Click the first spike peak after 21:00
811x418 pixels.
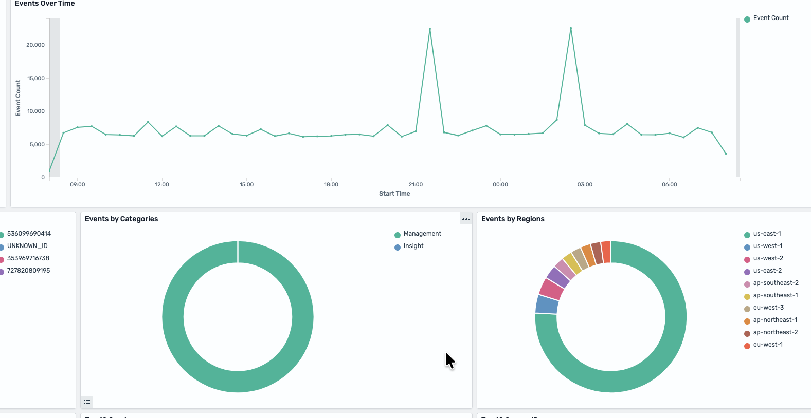coord(430,29)
